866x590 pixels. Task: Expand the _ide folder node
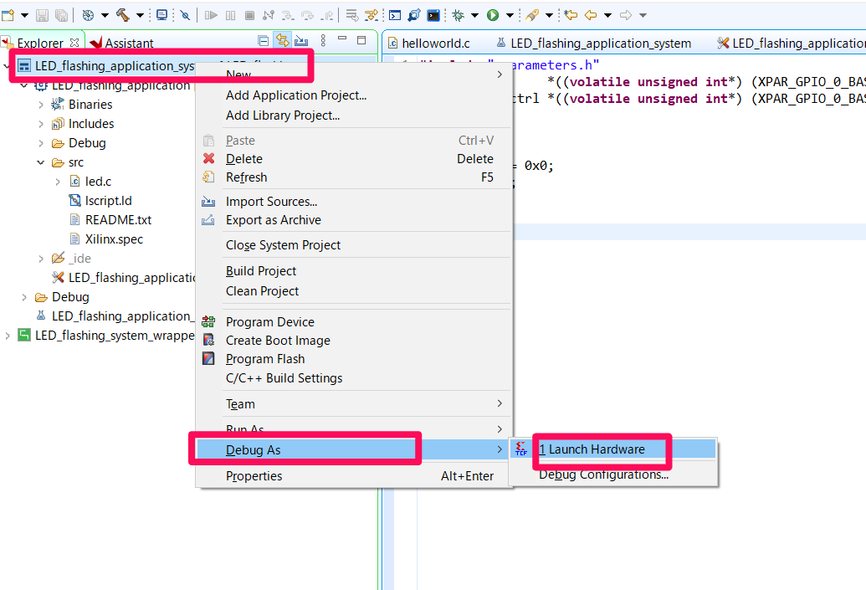pos(41,259)
